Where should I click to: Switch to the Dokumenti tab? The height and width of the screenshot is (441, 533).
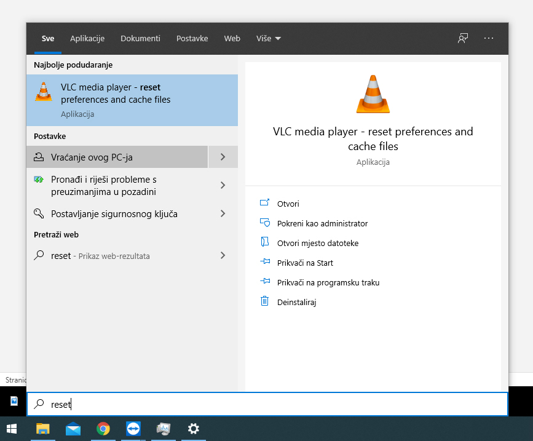[x=140, y=38]
